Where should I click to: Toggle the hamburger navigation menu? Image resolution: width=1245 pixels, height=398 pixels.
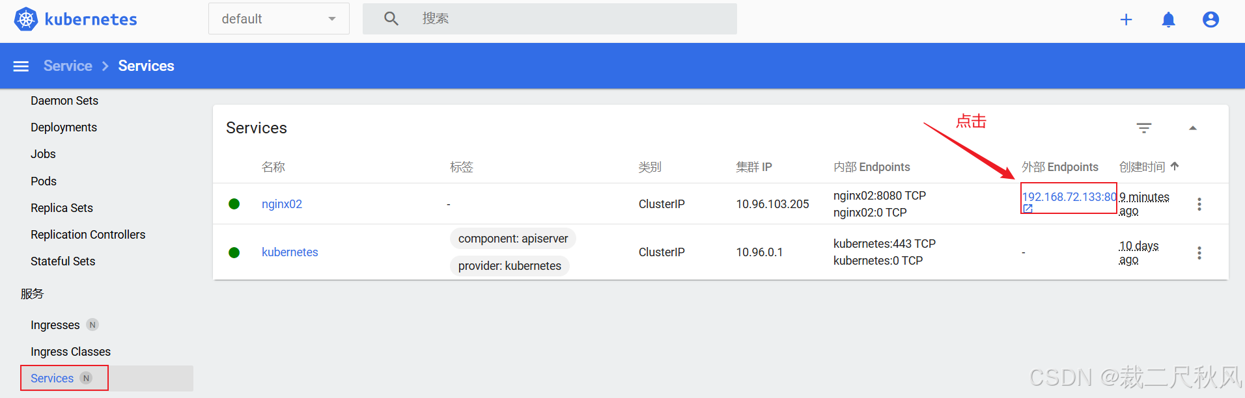21,66
